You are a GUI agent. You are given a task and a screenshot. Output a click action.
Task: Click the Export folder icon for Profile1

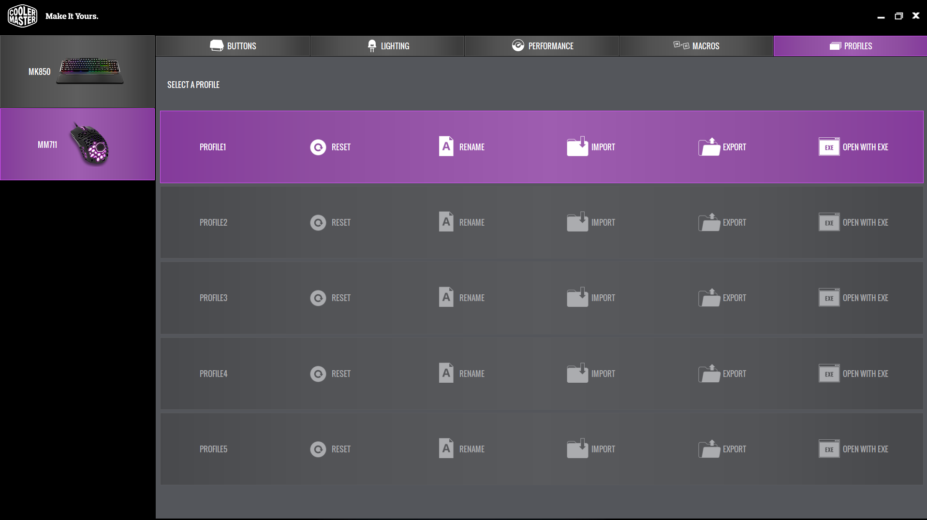pyautogui.click(x=709, y=147)
